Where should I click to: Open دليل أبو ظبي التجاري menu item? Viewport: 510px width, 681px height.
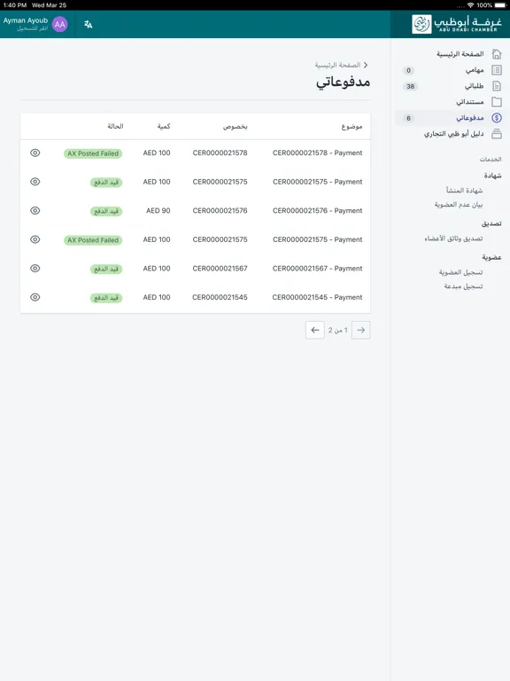(x=453, y=134)
